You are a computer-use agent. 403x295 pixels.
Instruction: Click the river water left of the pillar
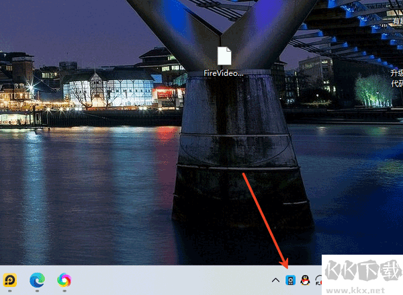coord(87,181)
